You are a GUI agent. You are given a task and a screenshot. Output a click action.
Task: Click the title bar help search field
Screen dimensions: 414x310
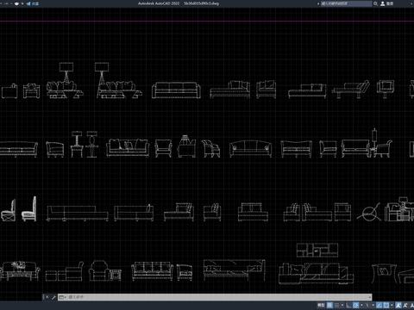click(x=346, y=3)
